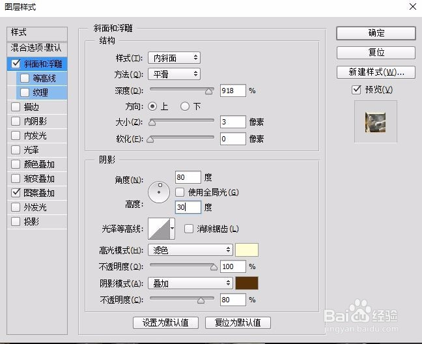Open the brown shadow color swatch
Image resolution: width=422 pixels, height=344 pixels.
(247, 283)
